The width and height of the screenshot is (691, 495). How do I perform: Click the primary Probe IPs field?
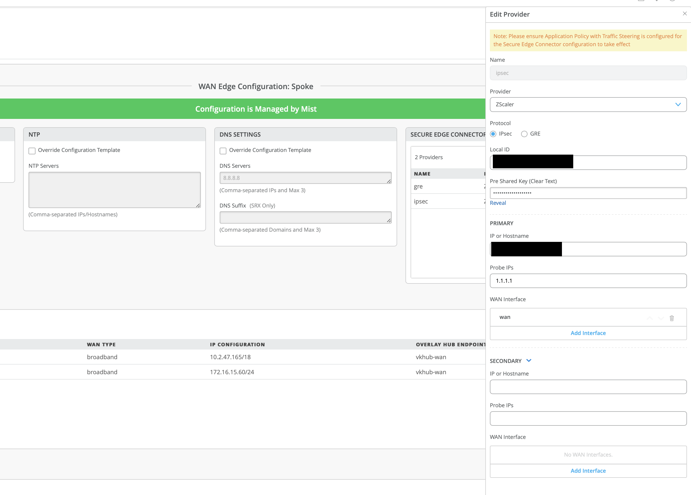[x=588, y=281]
